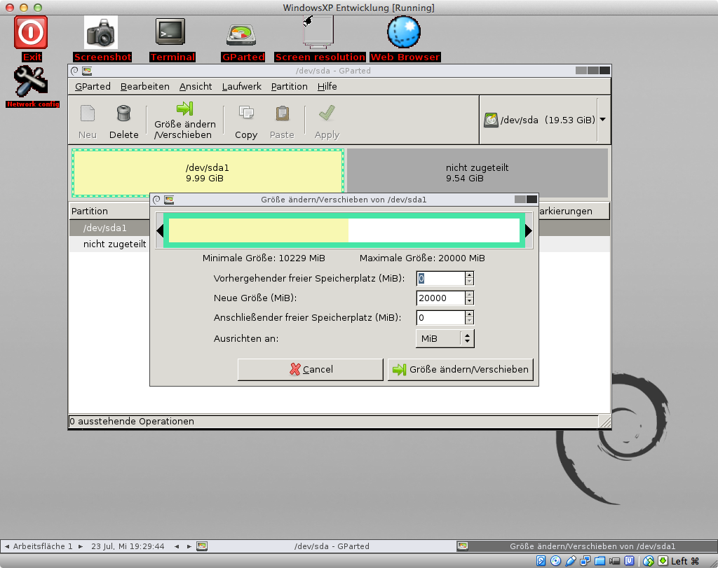
Task: Select /dev/sda1 block in disk map
Action: coord(208,173)
